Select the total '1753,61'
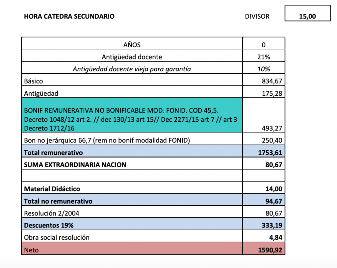The width and height of the screenshot is (337, 268). [x=270, y=153]
